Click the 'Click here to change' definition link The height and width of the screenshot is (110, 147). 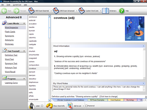[x=109, y=96]
